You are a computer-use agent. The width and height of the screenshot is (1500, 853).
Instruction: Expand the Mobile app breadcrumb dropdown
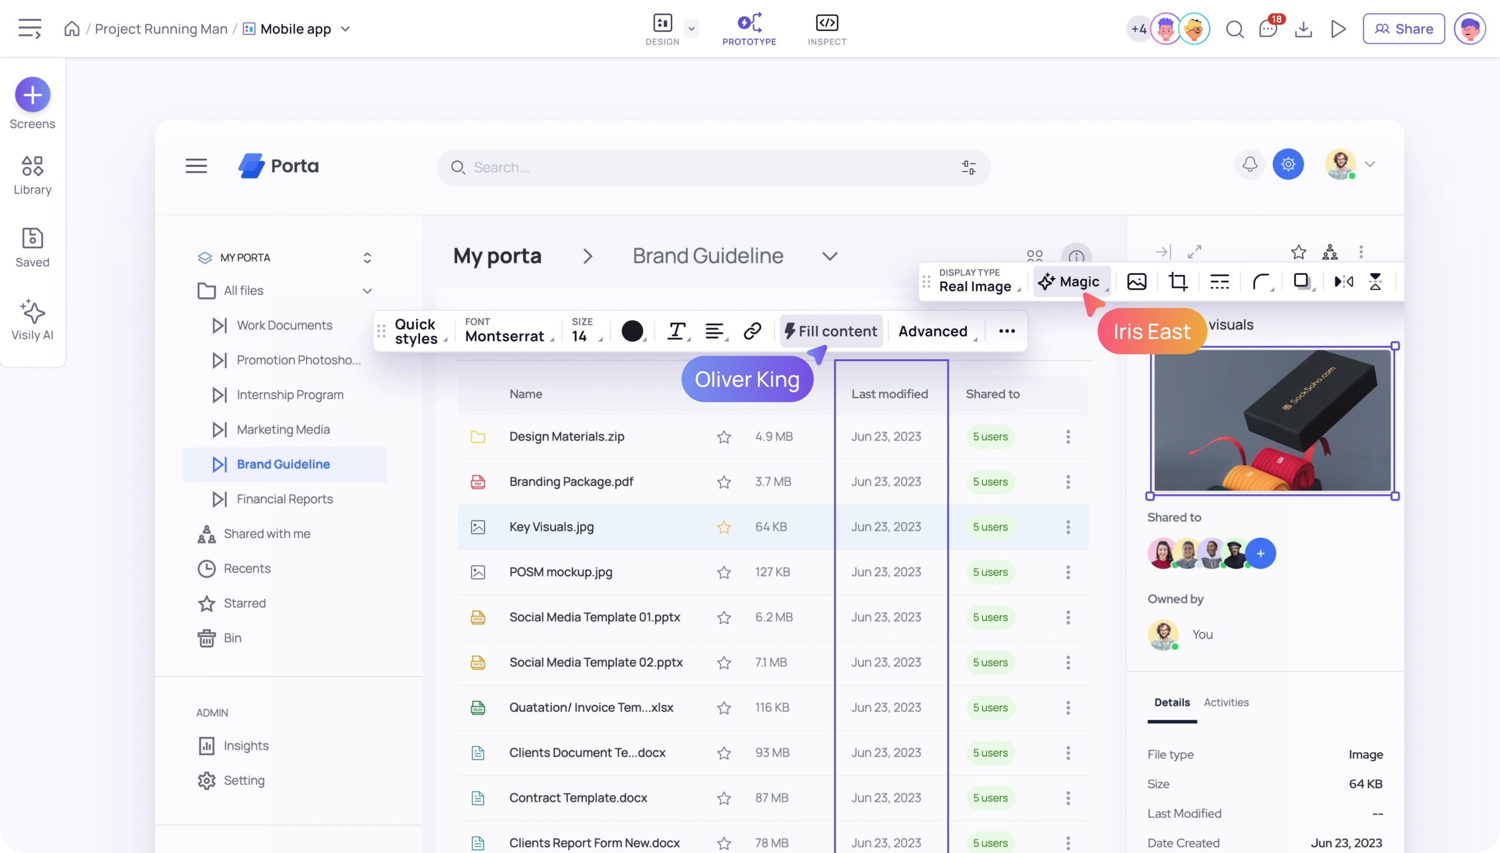pyautogui.click(x=346, y=29)
